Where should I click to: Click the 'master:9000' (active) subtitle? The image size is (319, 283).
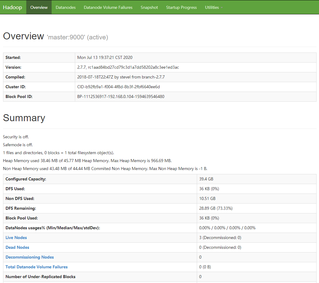pyautogui.click(x=78, y=37)
